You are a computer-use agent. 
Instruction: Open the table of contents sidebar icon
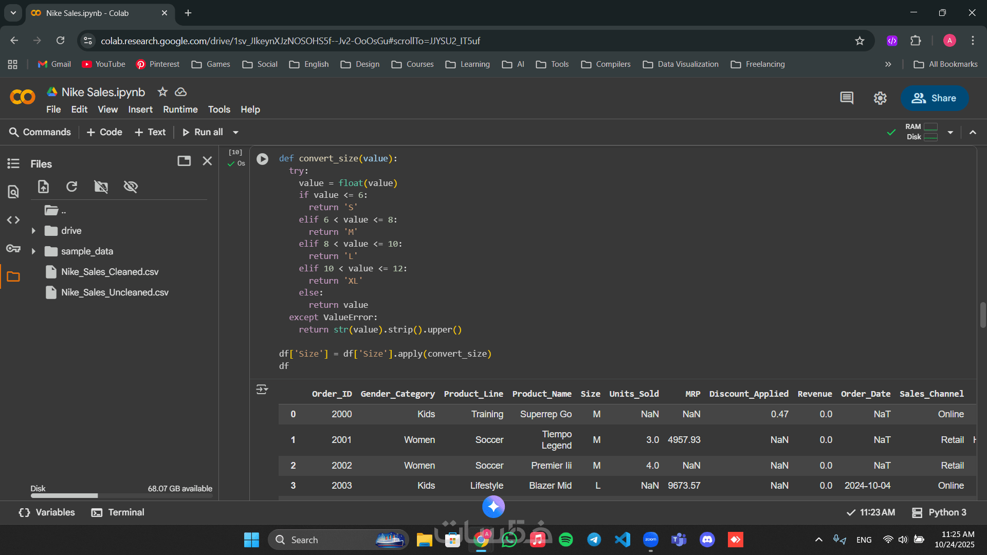point(13,163)
